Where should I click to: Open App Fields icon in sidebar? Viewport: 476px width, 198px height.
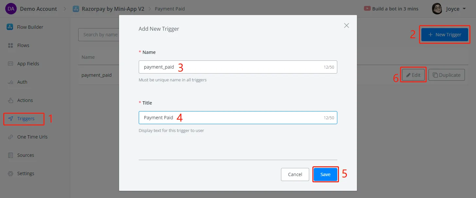coord(10,64)
